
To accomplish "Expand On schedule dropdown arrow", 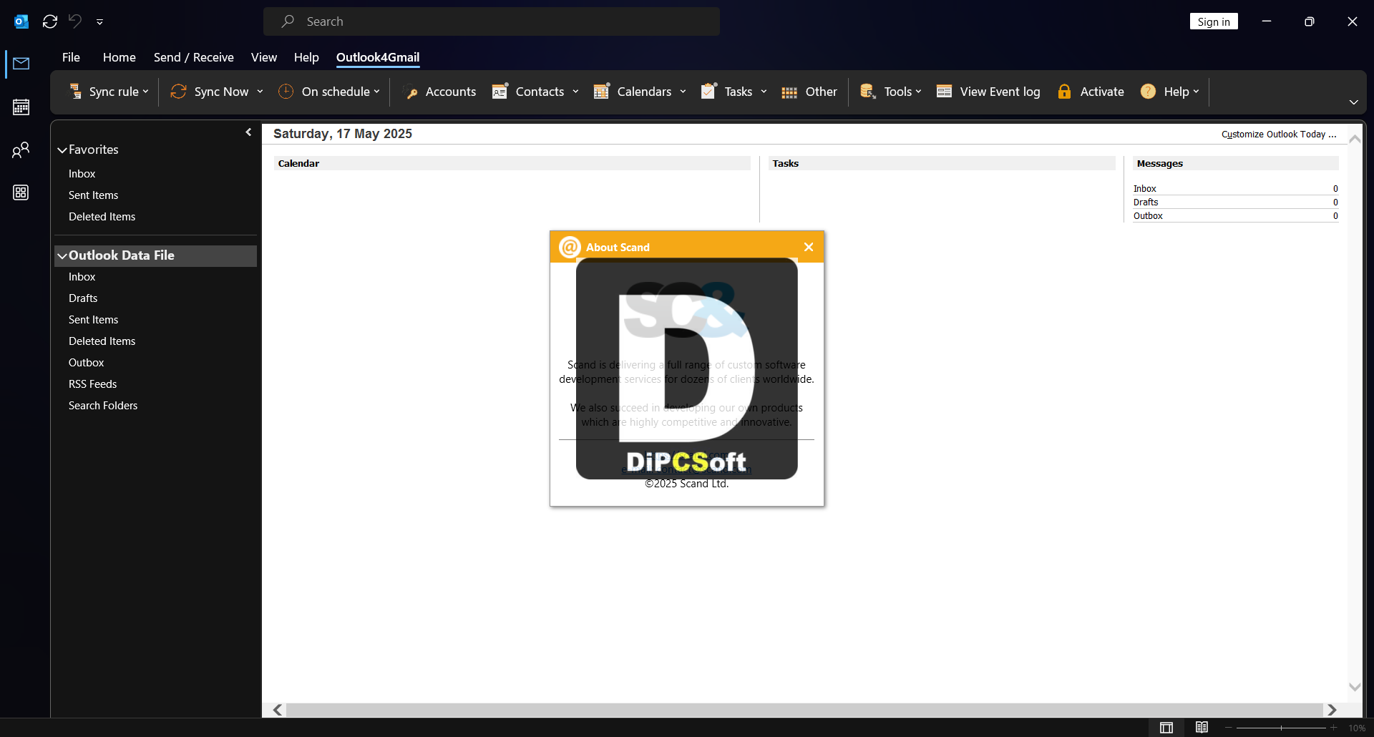I will point(376,92).
